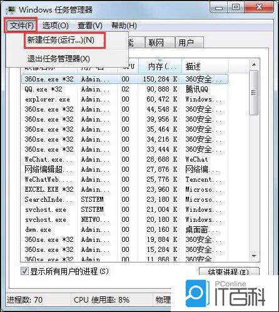The width and height of the screenshot is (279, 312).
Task: Select the SearchInde... process row
Action: coord(124,199)
